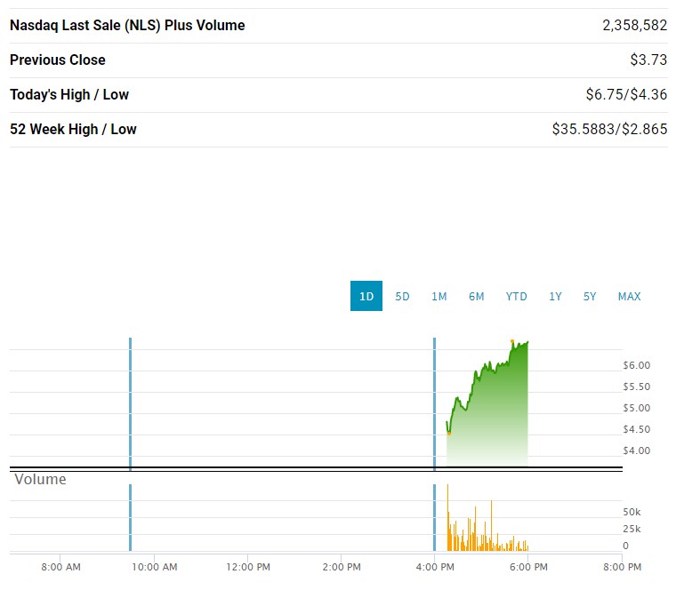The image size is (684, 590).
Task: Click the market open vertical line in price chart
Action: click(130, 400)
